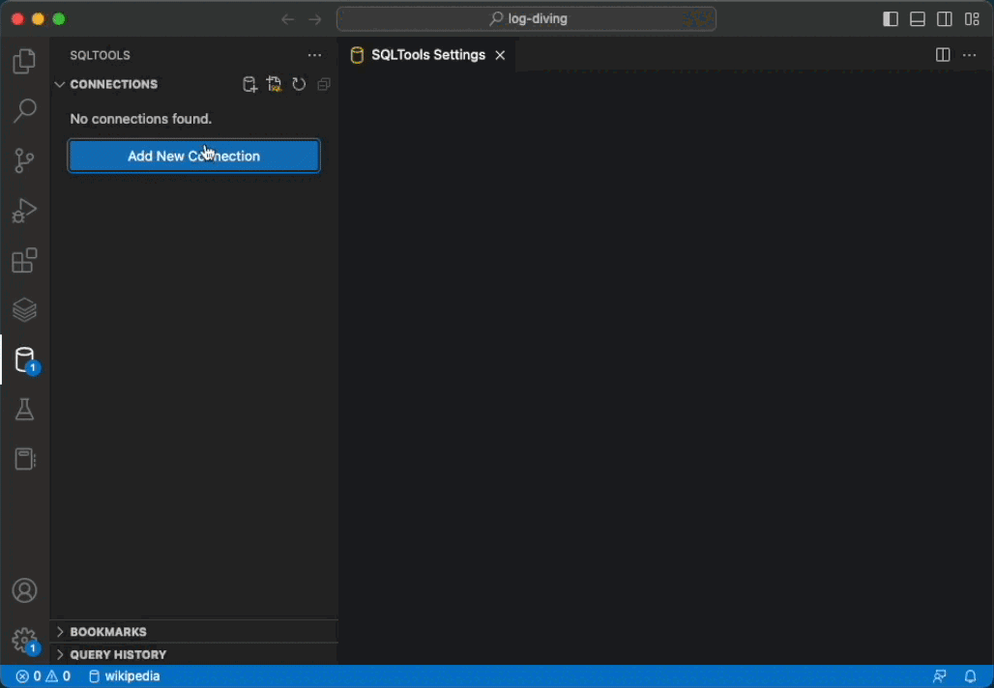Open the SQLTools panel more actions menu
994x688 pixels.
click(314, 55)
